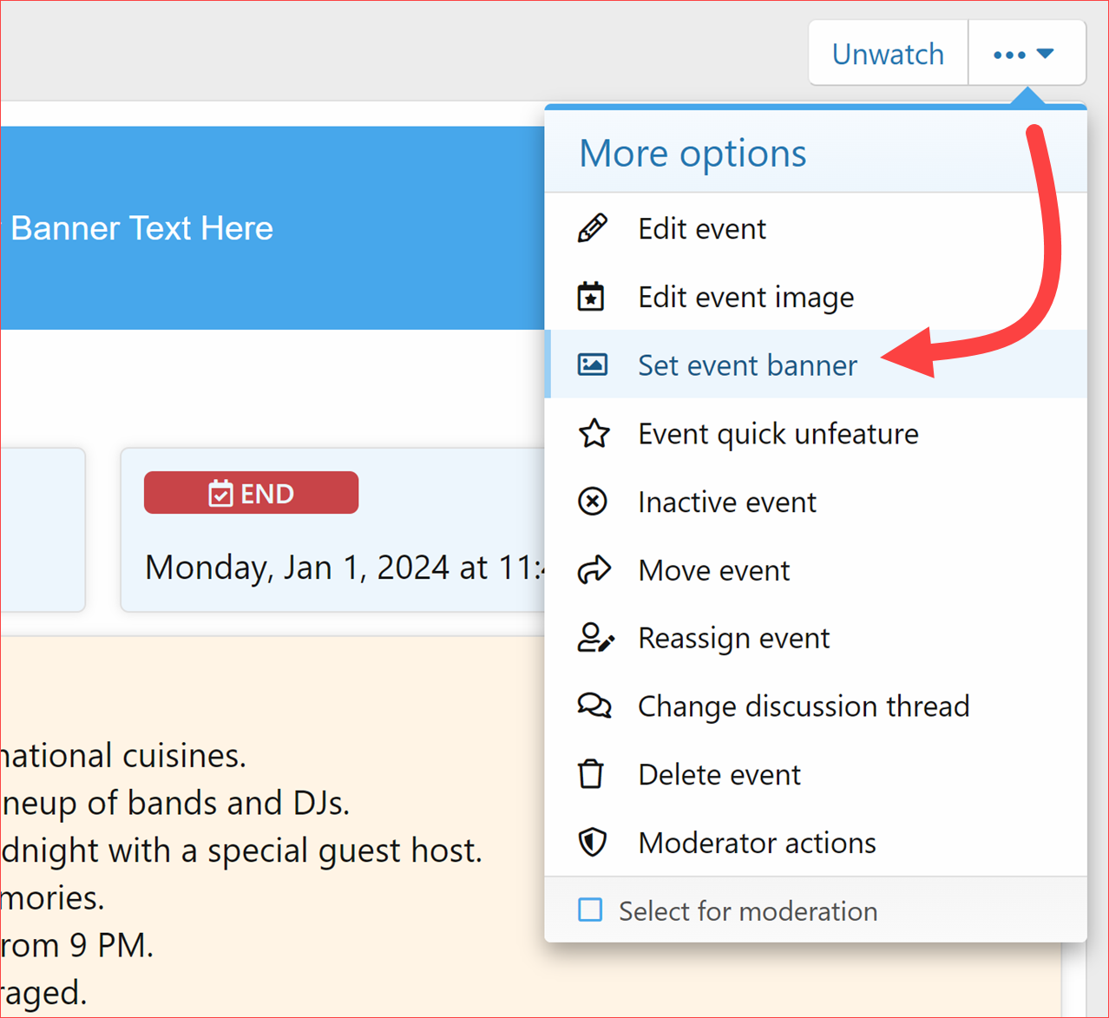Select Event quick unfeature
This screenshot has width=1109, height=1018.
pyautogui.click(x=816, y=433)
